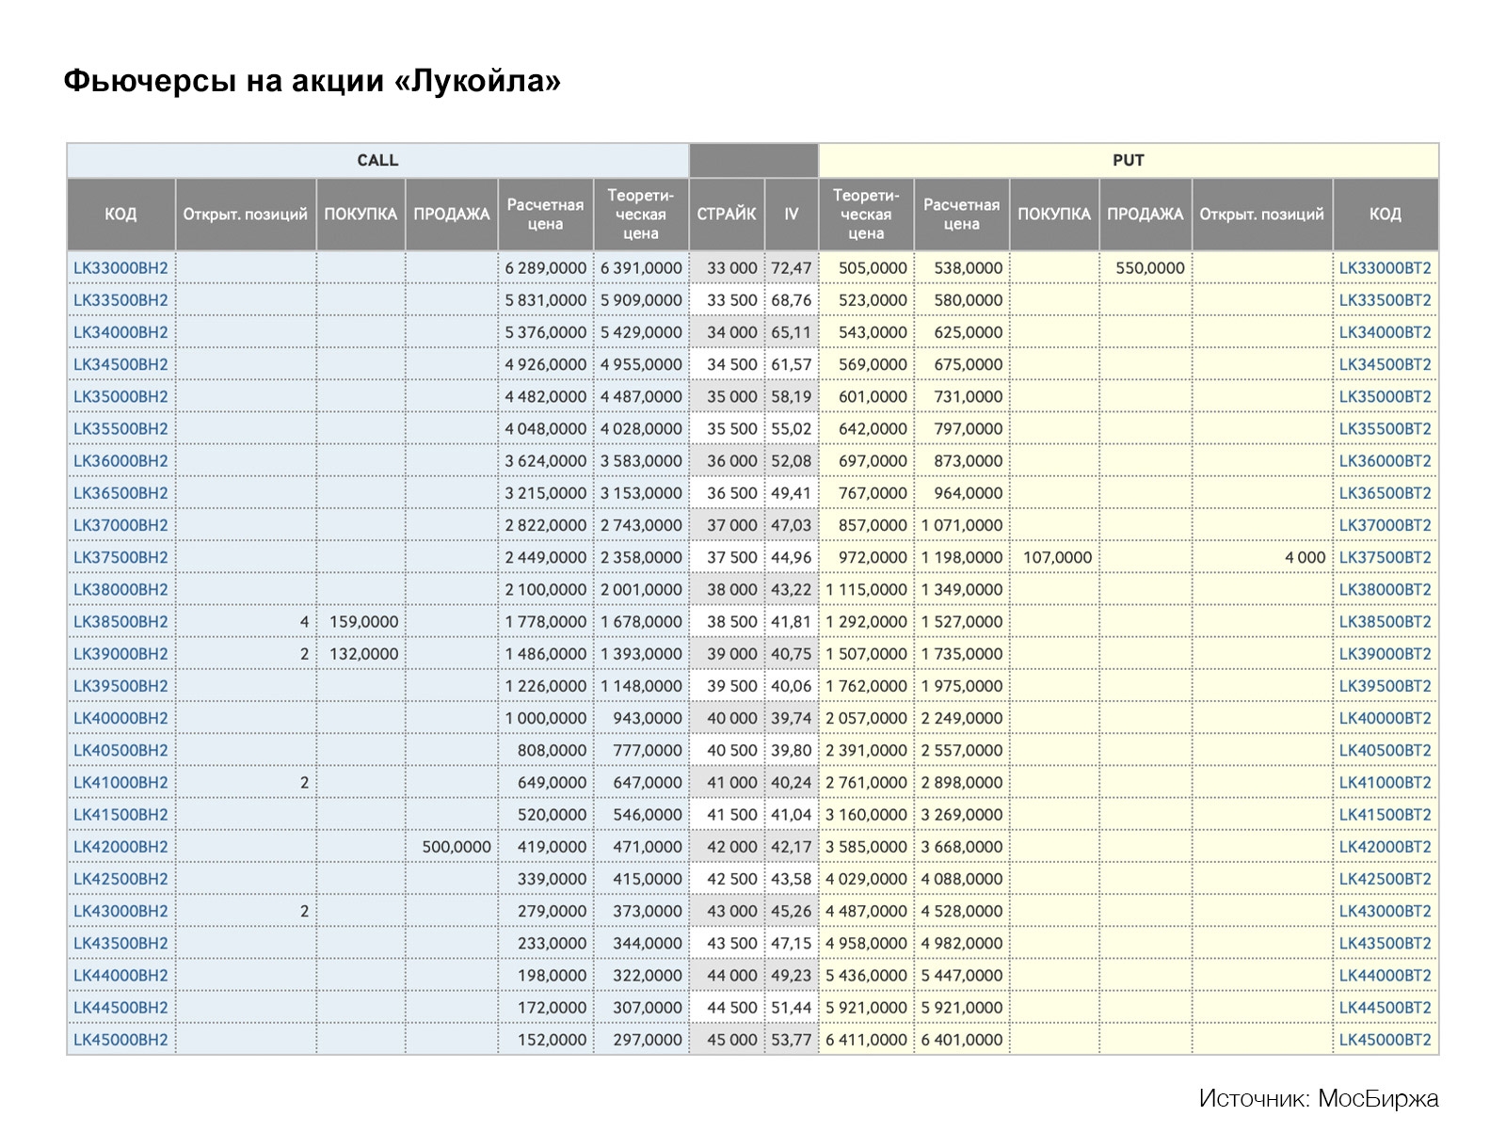1506x1148 pixels.
Task: Open the LK40000BH2 call option link
Action: (120, 718)
